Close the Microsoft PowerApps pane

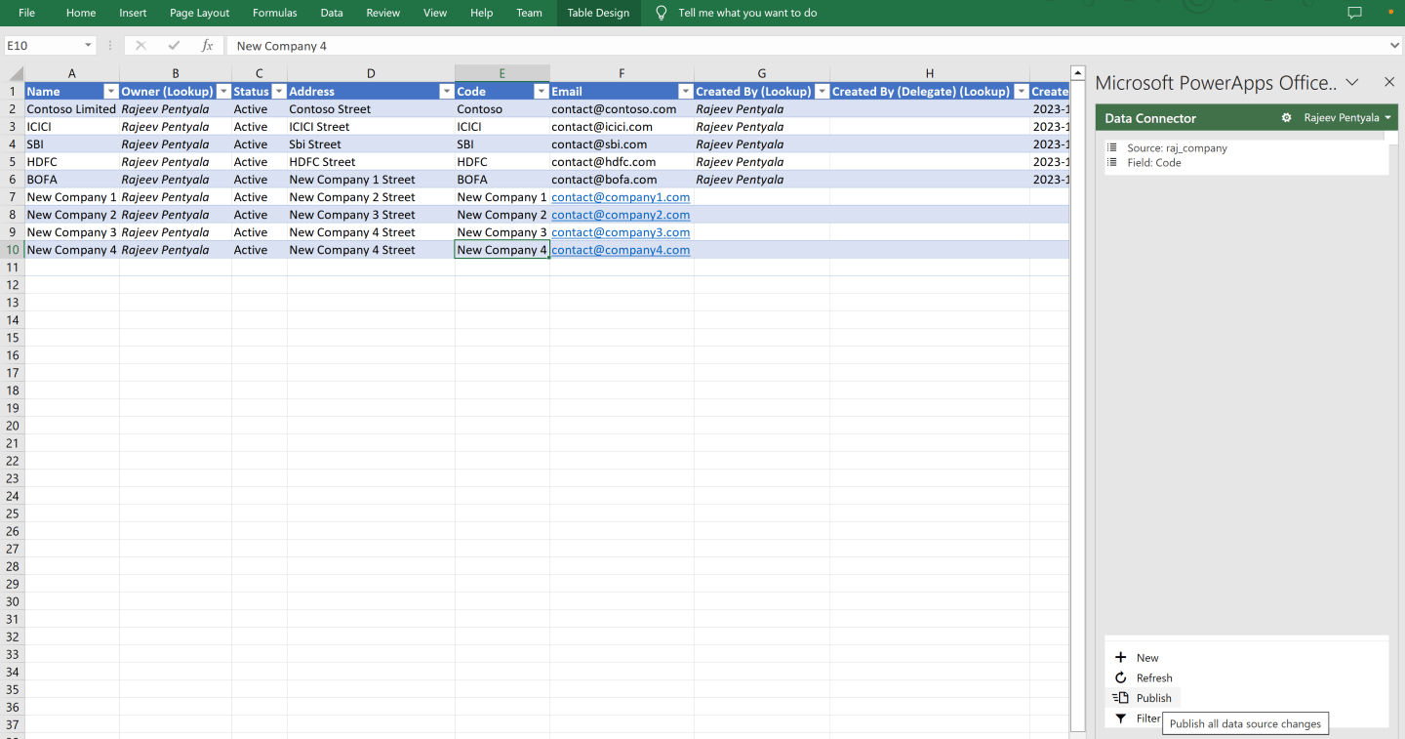coord(1389,82)
